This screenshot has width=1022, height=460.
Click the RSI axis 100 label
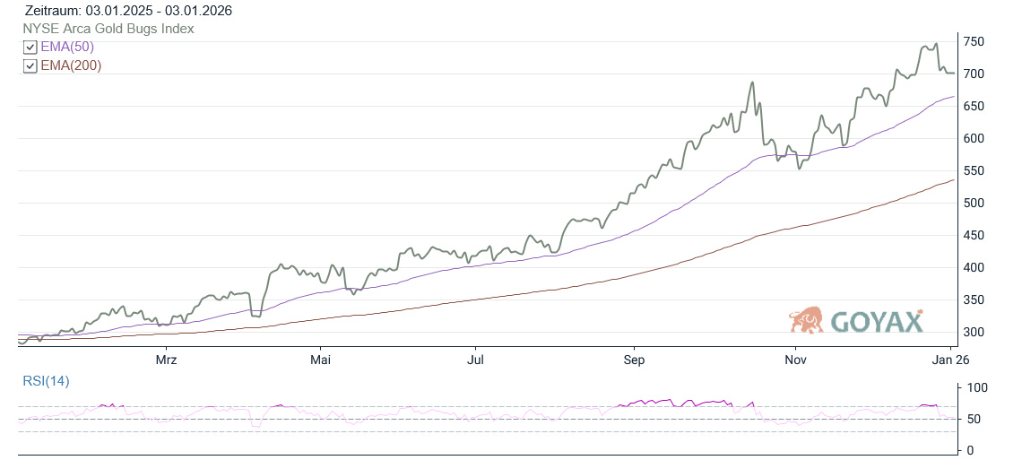pos(975,388)
